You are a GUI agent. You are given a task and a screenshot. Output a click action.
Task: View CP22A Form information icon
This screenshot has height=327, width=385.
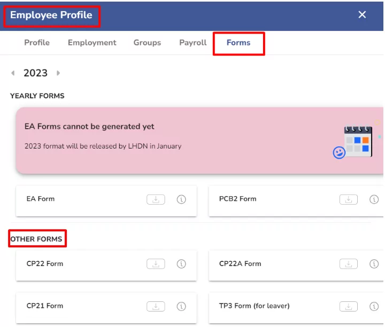point(374,264)
